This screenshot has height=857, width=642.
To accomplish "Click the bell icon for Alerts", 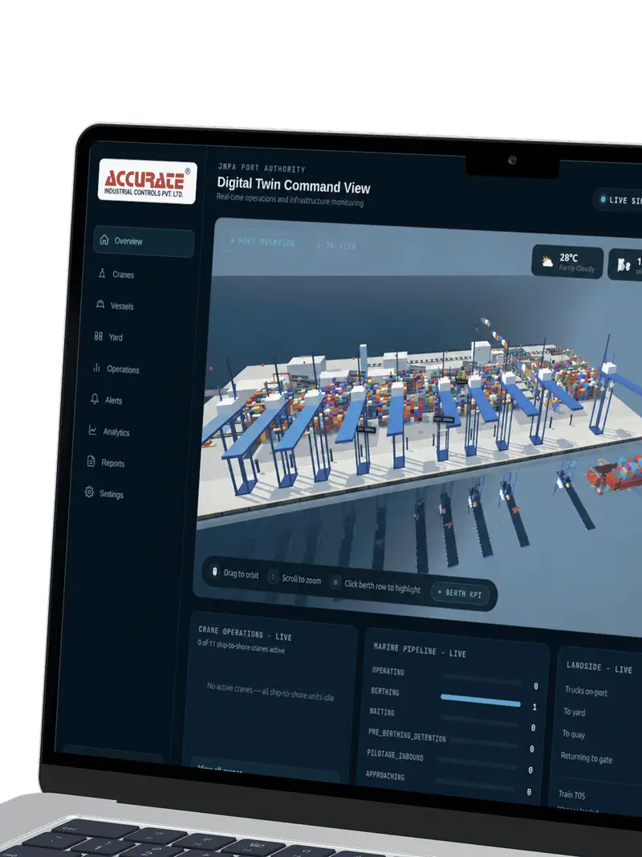I will 95,398.
